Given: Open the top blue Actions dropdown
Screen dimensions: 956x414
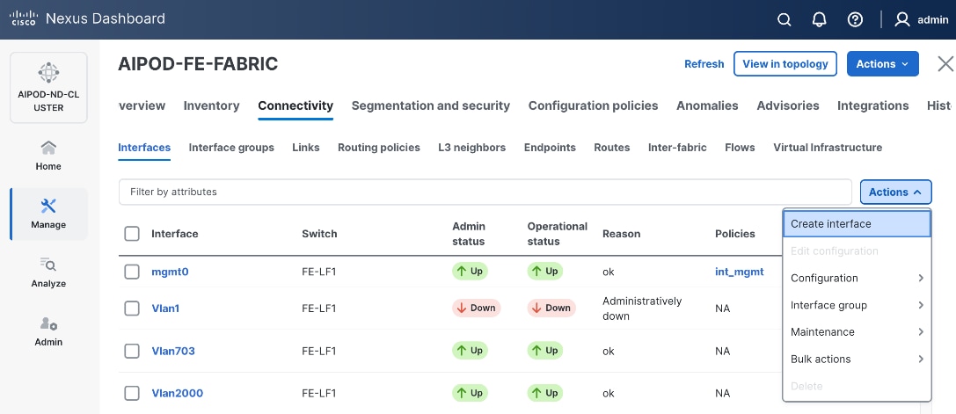Looking at the screenshot, I should pyautogui.click(x=882, y=63).
